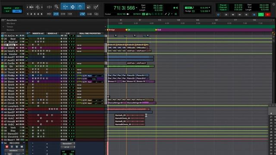Click zoom preset number 5
This screenshot has height=155, width=276.
[42, 14]
